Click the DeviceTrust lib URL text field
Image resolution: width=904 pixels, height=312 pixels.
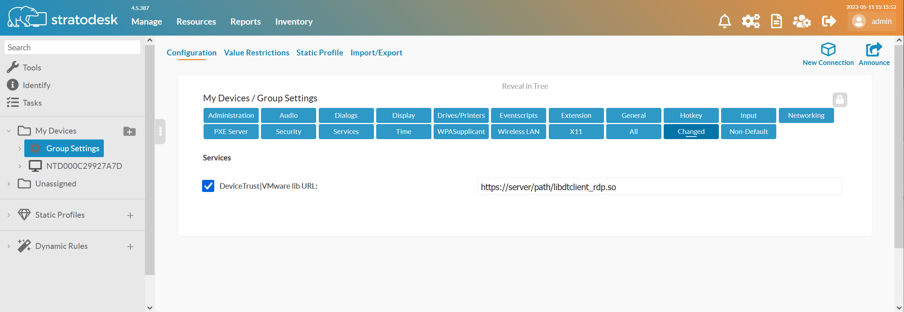pos(659,186)
